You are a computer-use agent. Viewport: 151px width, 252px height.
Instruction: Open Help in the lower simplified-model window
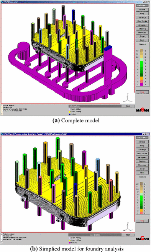142,146
